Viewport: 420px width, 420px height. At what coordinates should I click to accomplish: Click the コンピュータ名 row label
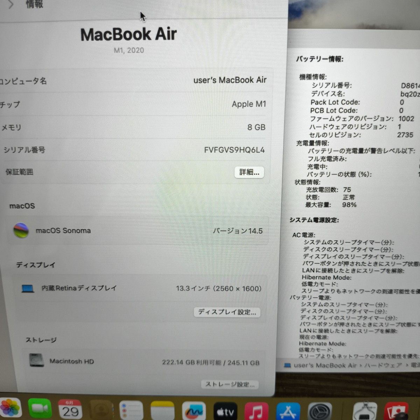(x=23, y=81)
